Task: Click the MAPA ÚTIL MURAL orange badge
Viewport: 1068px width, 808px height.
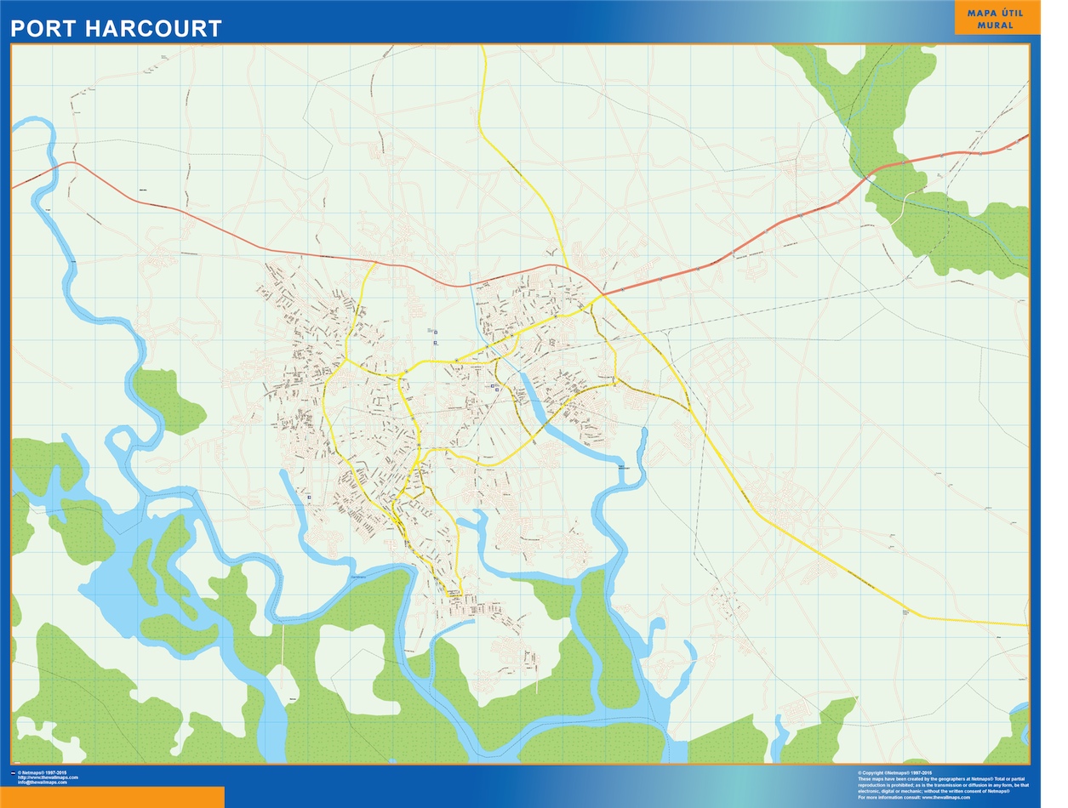Action: click(996, 19)
